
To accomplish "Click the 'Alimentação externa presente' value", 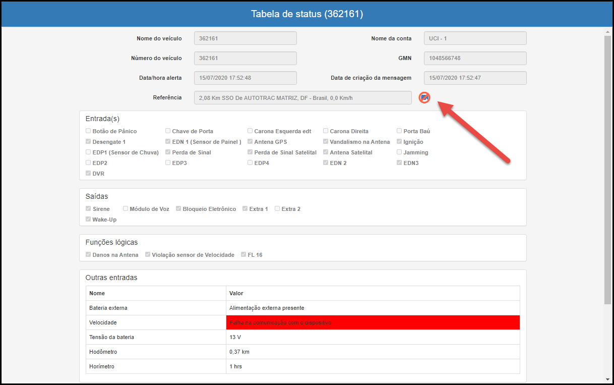I will [x=267, y=308].
